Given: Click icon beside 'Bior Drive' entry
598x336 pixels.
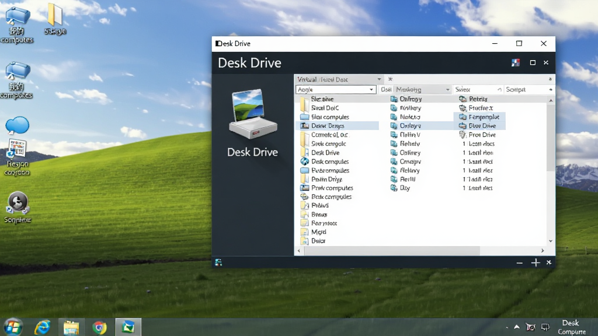Looking at the screenshot, I should tap(463, 126).
